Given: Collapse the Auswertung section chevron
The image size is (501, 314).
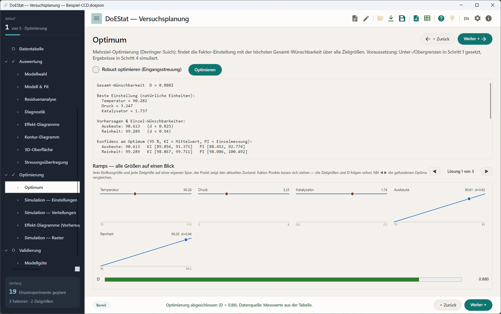Looking at the screenshot, I should click(6, 62).
